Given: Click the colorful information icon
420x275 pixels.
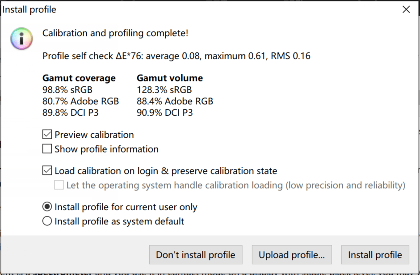Looking at the screenshot, I should 21,38.
